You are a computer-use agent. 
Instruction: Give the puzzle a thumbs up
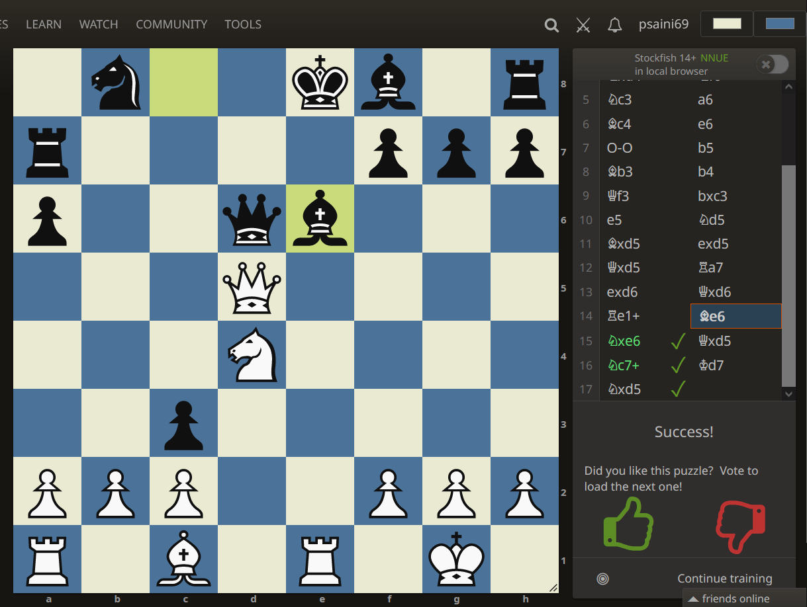pos(628,524)
